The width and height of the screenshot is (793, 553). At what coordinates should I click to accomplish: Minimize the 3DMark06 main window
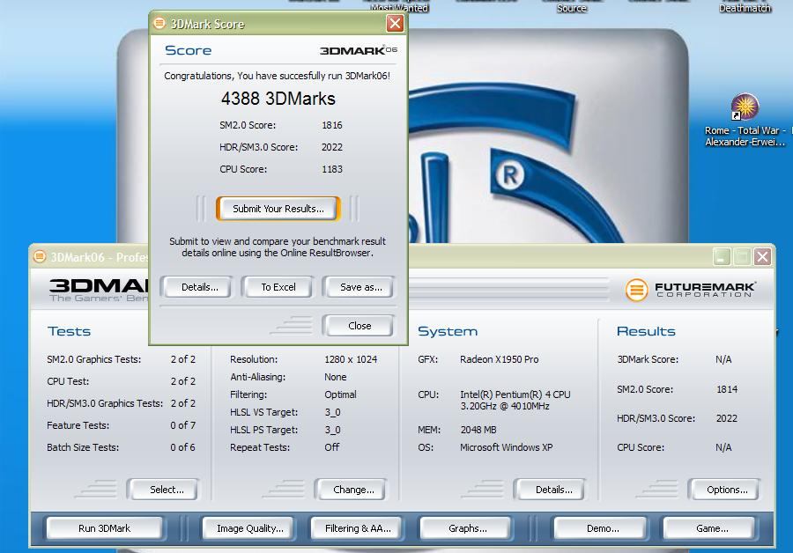(x=722, y=257)
